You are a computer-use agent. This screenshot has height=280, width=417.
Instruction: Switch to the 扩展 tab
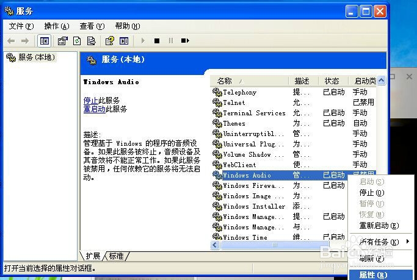point(93,256)
